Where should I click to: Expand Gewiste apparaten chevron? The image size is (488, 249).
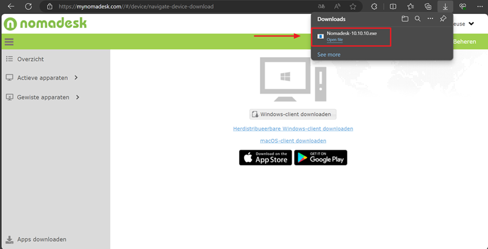pos(78,97)
